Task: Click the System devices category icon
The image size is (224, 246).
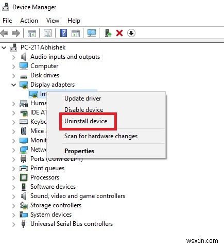Action: point(24,215)
